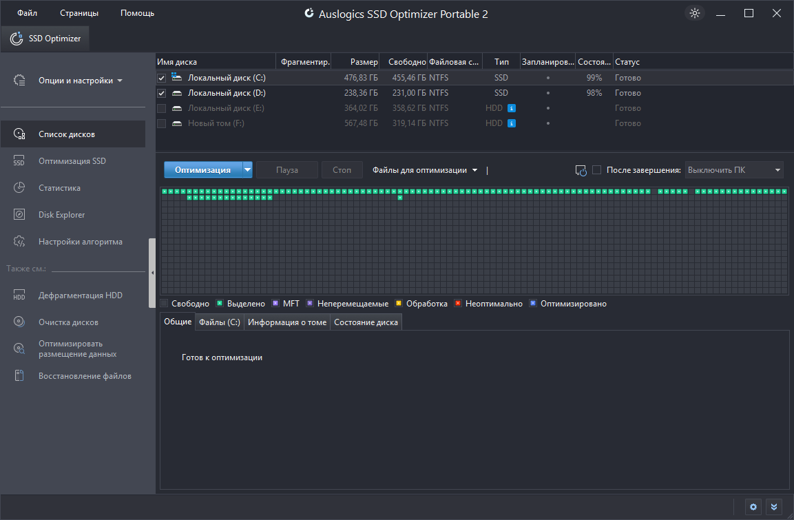Click the drive icon of Локальный диск (C:)

(x=177, y=77)
